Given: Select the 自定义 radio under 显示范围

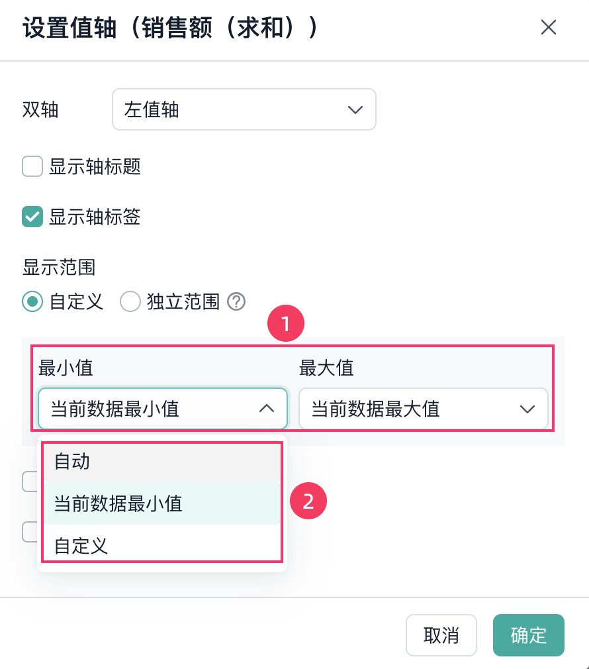Looking at the screenshot, I should [x=32, y=301].
